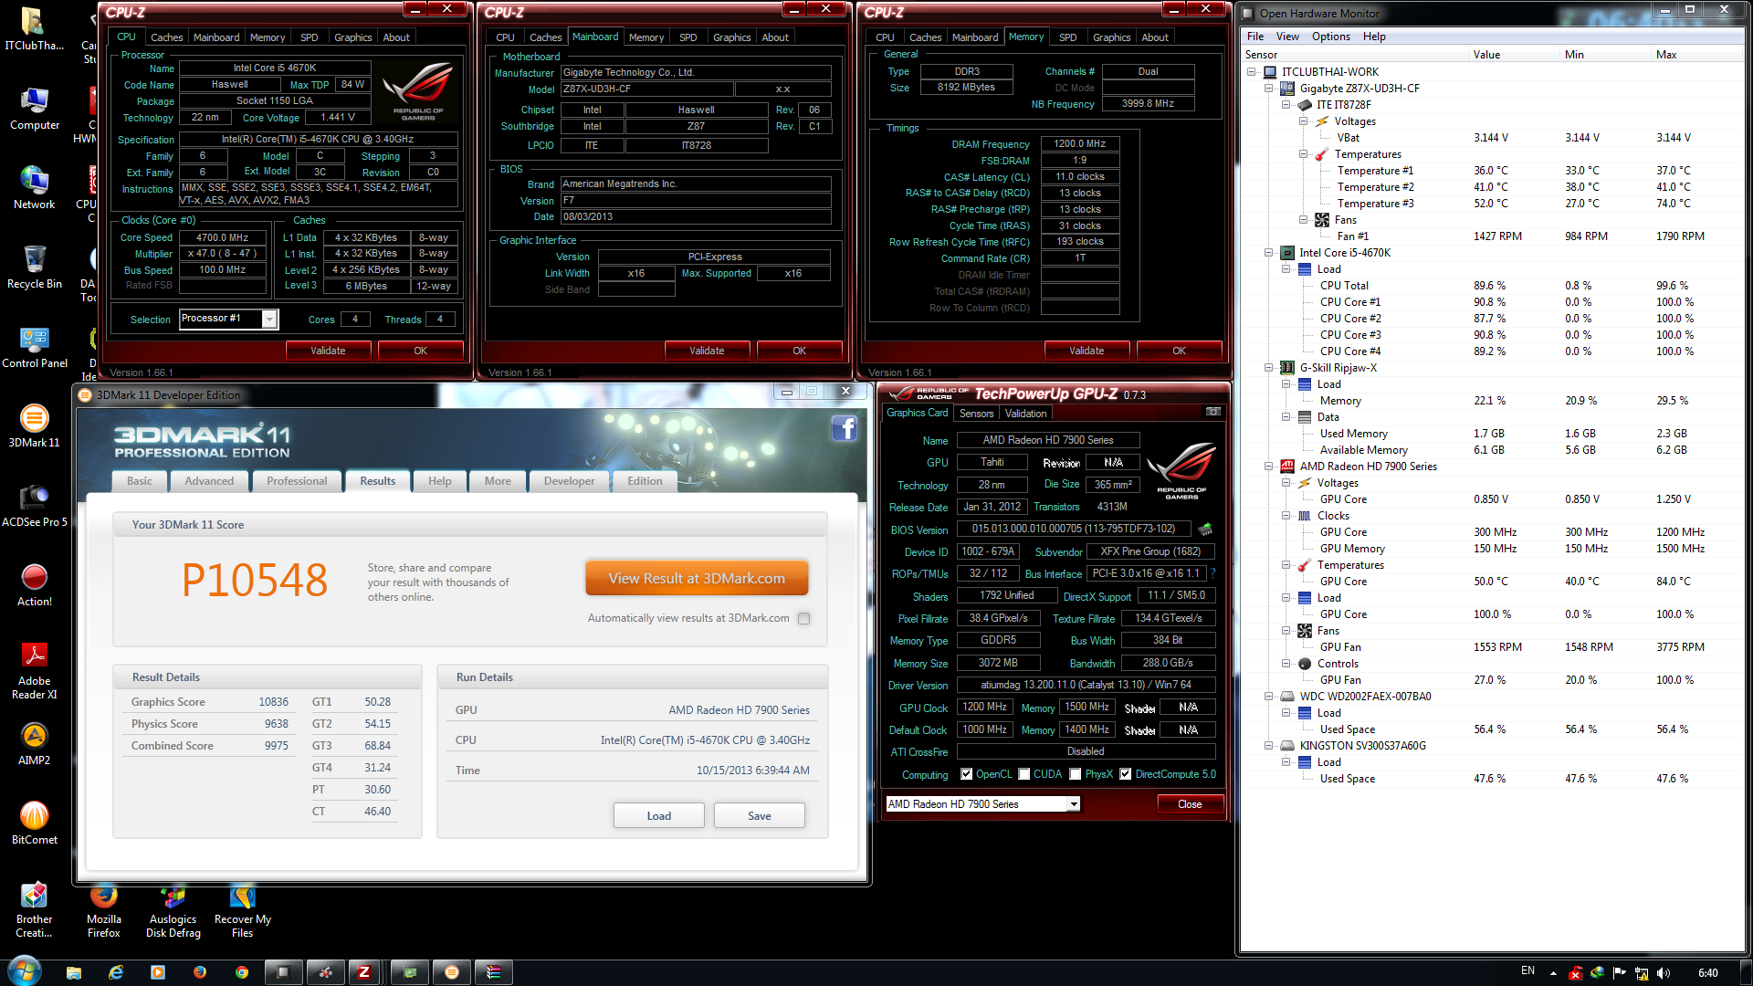Open Options menu in Open Hardware Monitor

point(1330,37)
